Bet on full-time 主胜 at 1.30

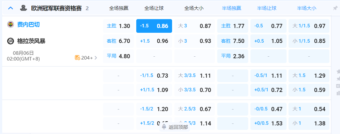[x=118, y=26]
